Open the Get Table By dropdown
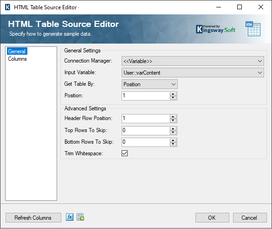The image size is (272, 229). coord(149,84)
